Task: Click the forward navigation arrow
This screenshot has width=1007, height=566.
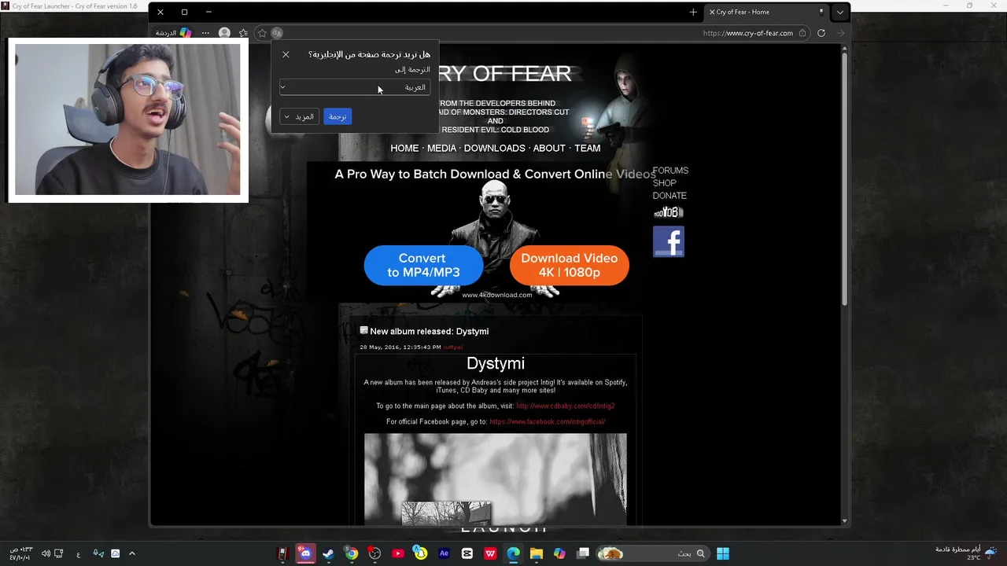Action: click(x=840, y=33)
